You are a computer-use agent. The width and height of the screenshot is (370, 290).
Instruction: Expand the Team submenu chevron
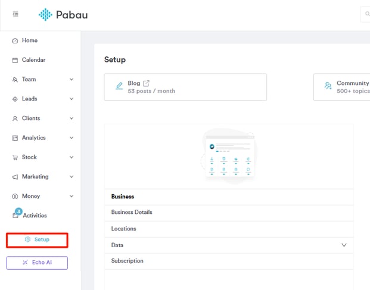point(71,80)
